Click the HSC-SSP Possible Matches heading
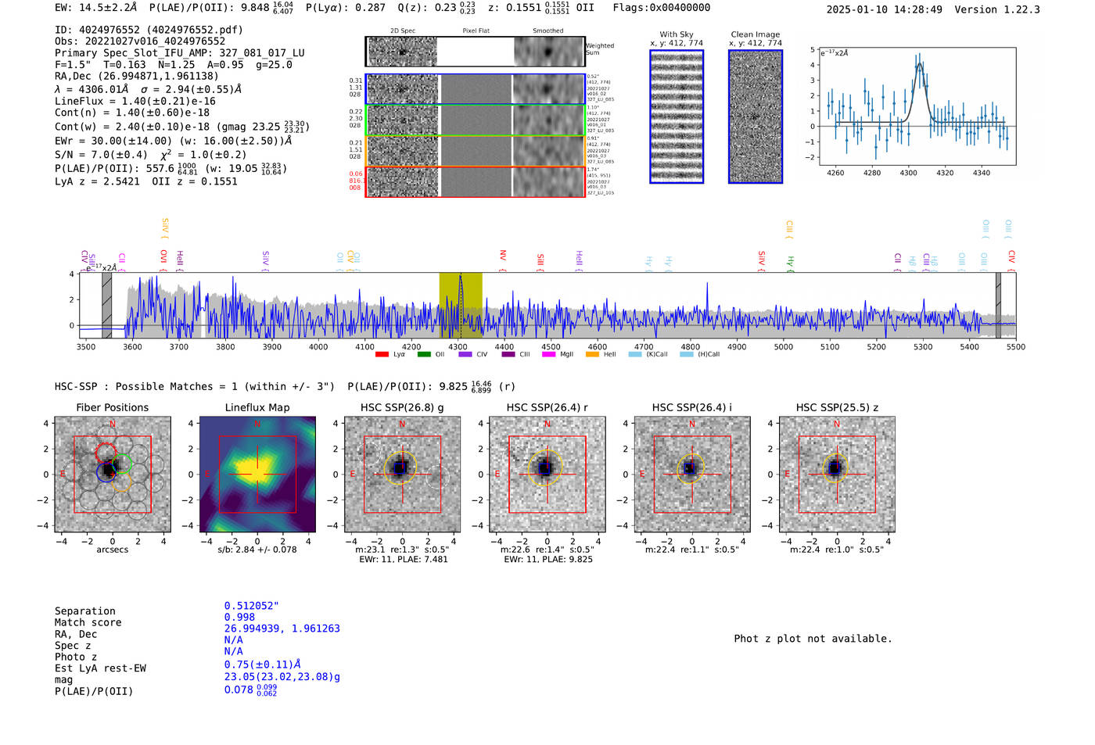Screen dimensions: 1095x745 195,386
